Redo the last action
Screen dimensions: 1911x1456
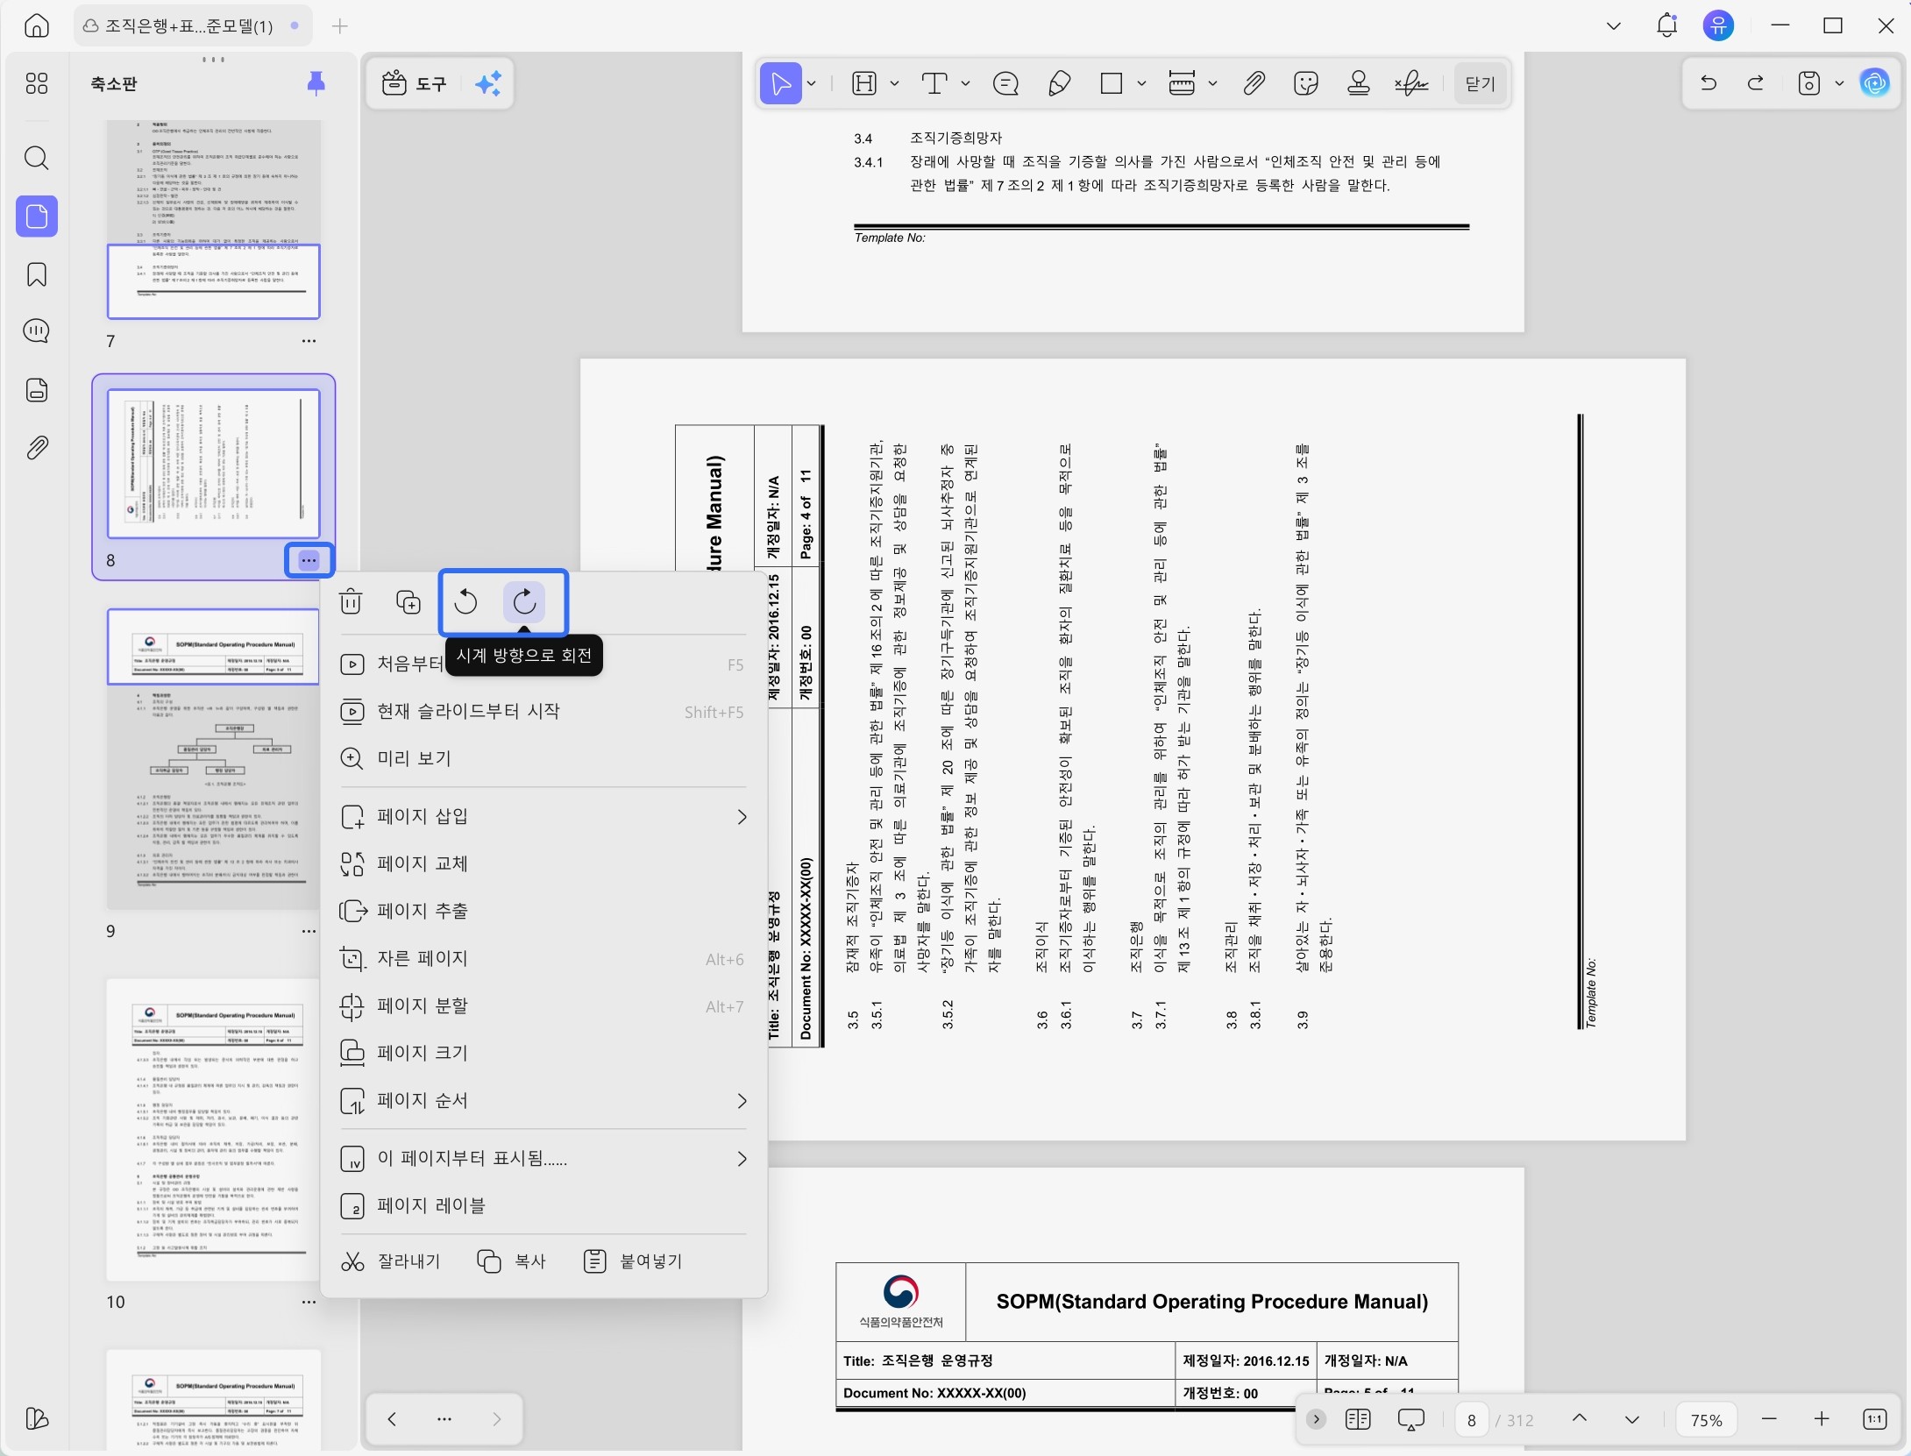point(1756,83)
